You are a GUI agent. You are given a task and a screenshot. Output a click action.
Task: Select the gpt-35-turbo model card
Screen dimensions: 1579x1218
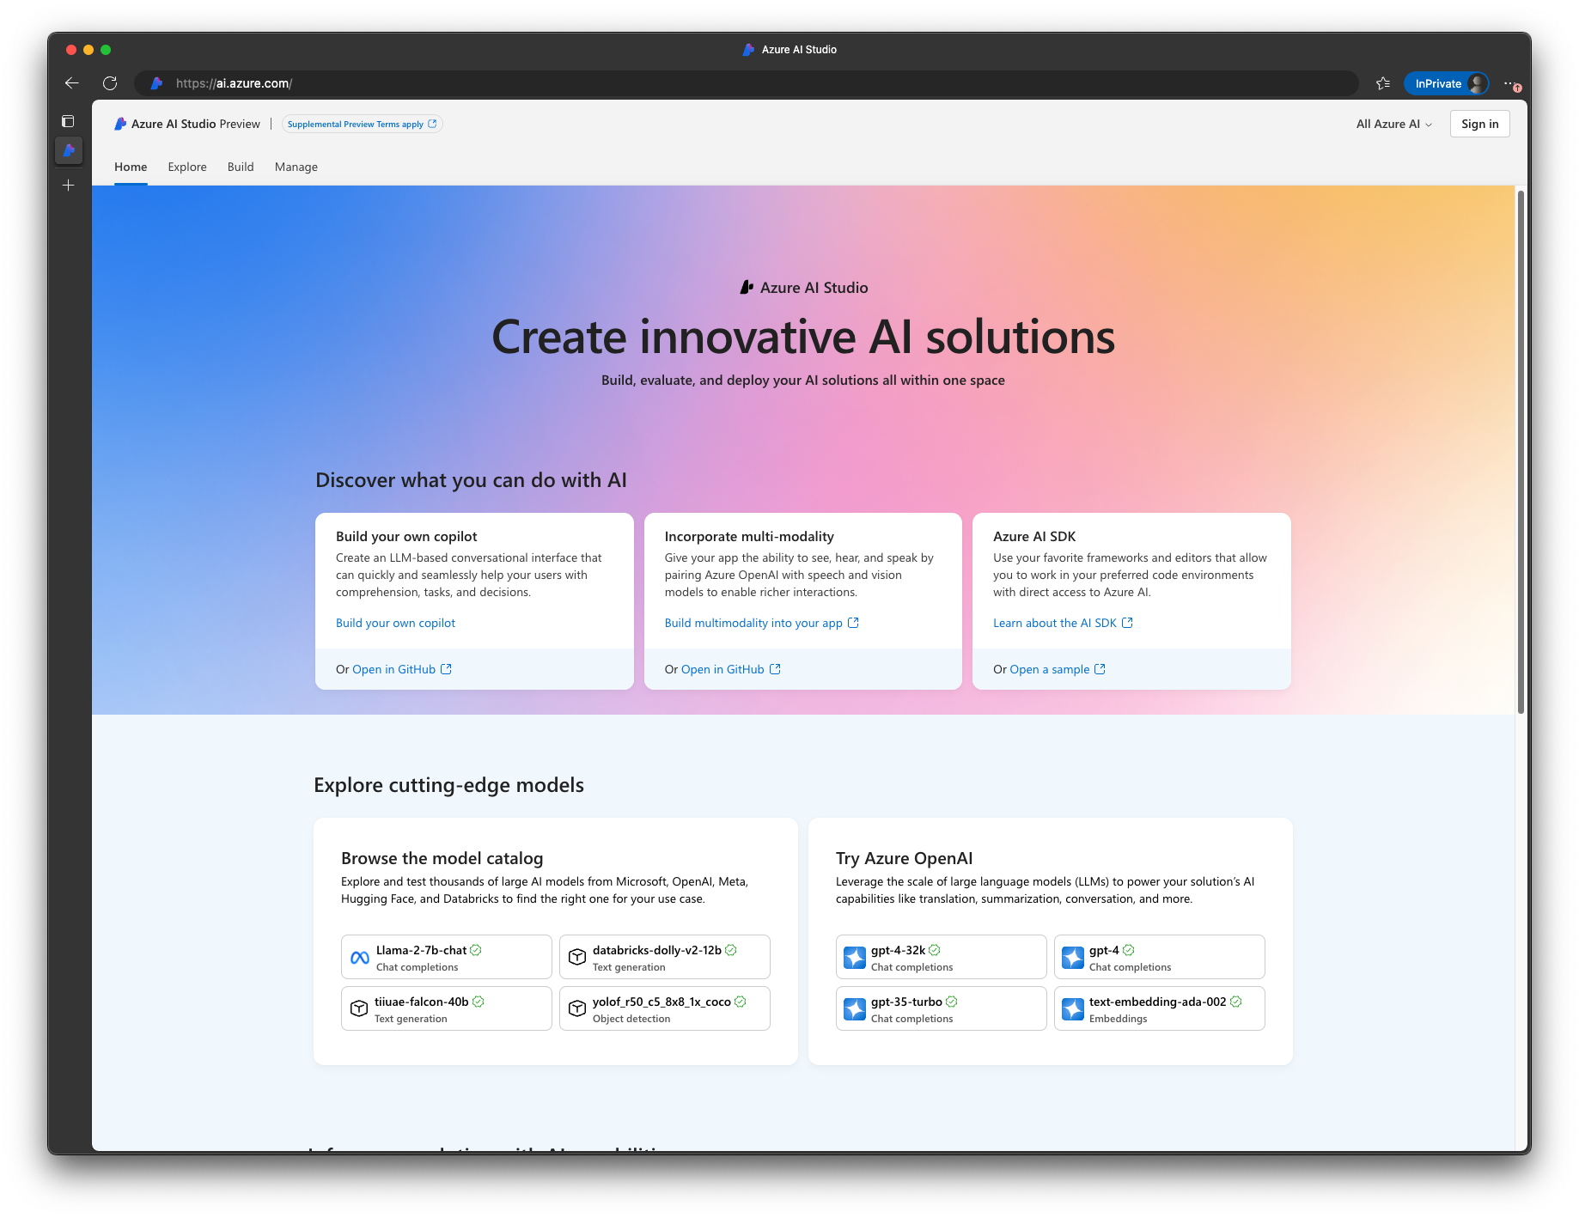coord(941,1008)
